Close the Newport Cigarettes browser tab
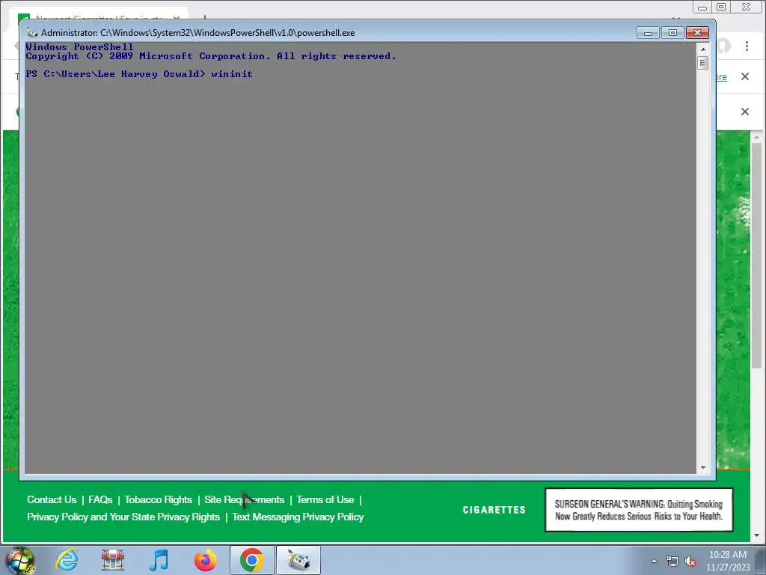 (177, 18)
